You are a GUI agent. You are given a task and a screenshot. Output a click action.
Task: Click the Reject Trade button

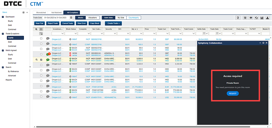53,23
